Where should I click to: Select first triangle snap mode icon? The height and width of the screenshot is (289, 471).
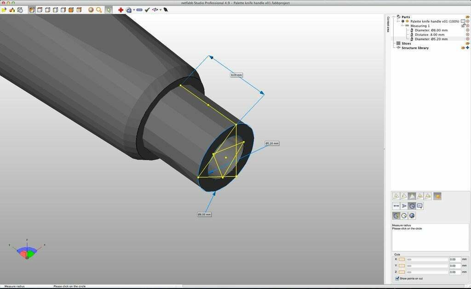pos(396,196)
